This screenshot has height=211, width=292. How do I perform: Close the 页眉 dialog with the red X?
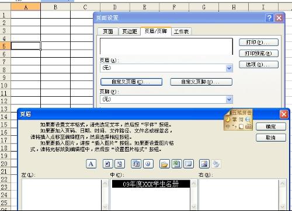284,114
